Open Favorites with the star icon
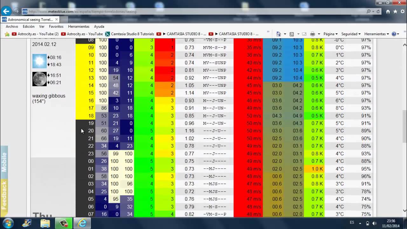 (395, 11)
